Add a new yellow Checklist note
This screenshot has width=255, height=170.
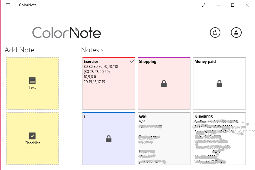point(32,139)
